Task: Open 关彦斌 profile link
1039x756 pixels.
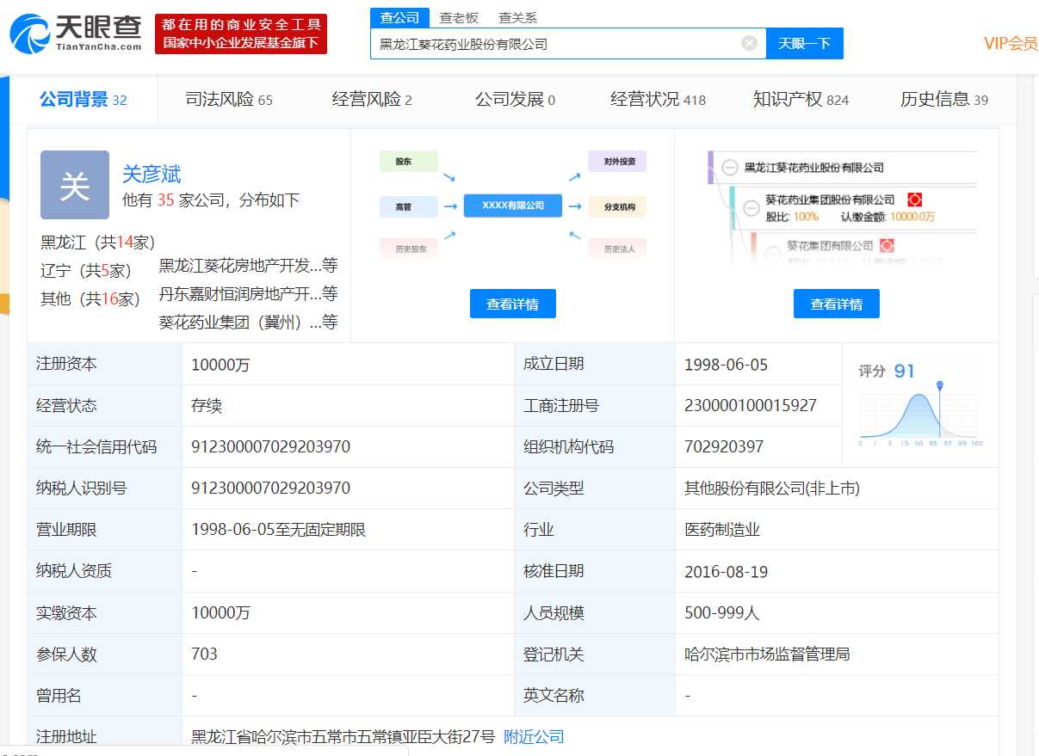Action: [x=152, y=174]
